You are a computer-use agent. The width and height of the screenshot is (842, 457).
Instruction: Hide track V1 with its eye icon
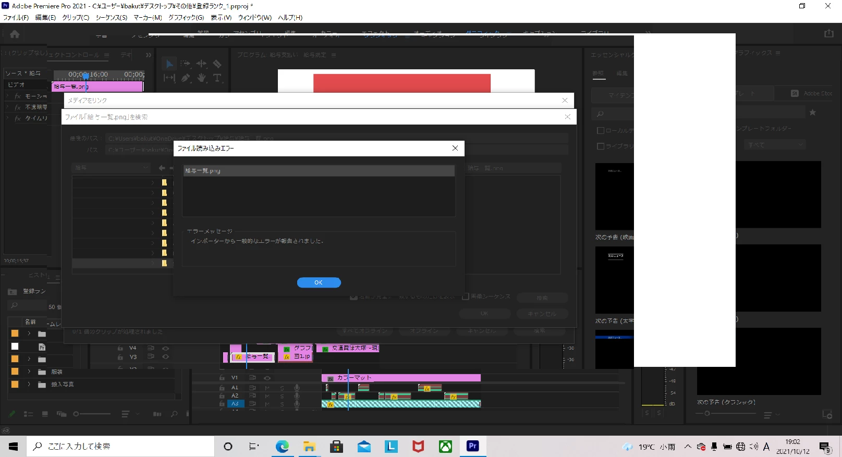[x=267, y=378]
